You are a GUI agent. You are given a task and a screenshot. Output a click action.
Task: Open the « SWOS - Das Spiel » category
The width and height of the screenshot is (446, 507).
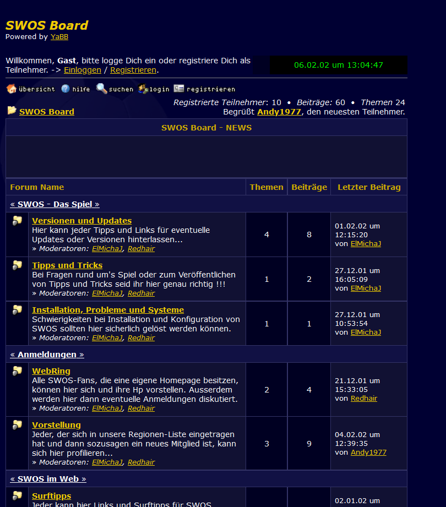55,204
